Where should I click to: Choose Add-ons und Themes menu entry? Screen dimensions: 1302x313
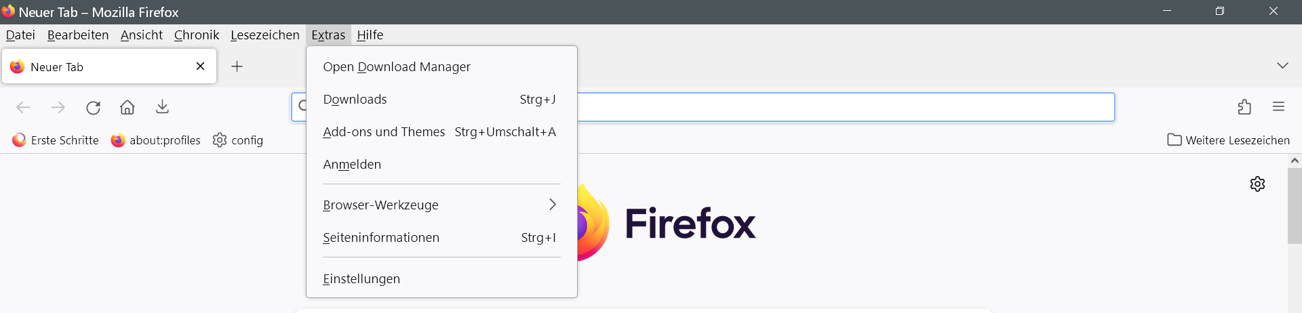click(x=384, y=132)
